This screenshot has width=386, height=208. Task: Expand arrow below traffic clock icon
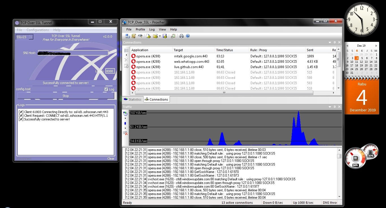125,118
